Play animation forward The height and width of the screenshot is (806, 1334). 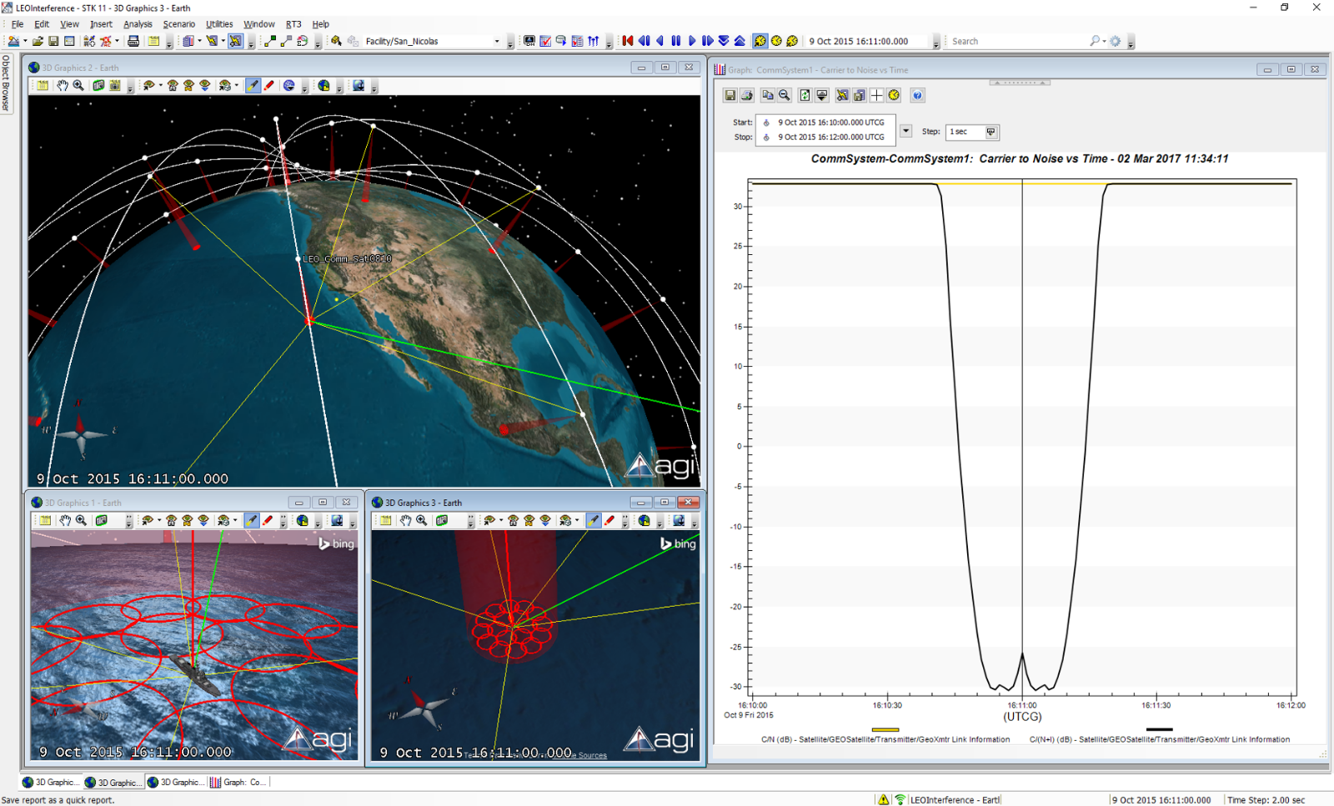tap(692, 41)
